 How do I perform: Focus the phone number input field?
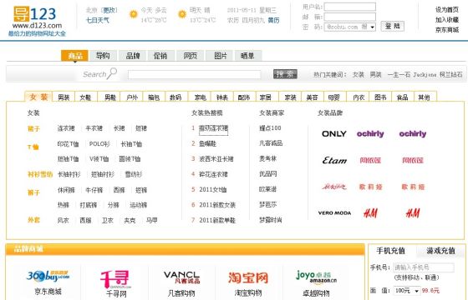pyautogui.click(x=424, y=267)
